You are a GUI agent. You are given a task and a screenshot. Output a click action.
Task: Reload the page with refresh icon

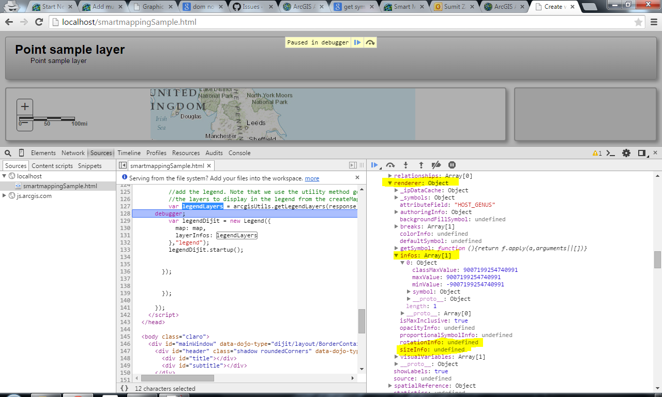tap(39, 22)
